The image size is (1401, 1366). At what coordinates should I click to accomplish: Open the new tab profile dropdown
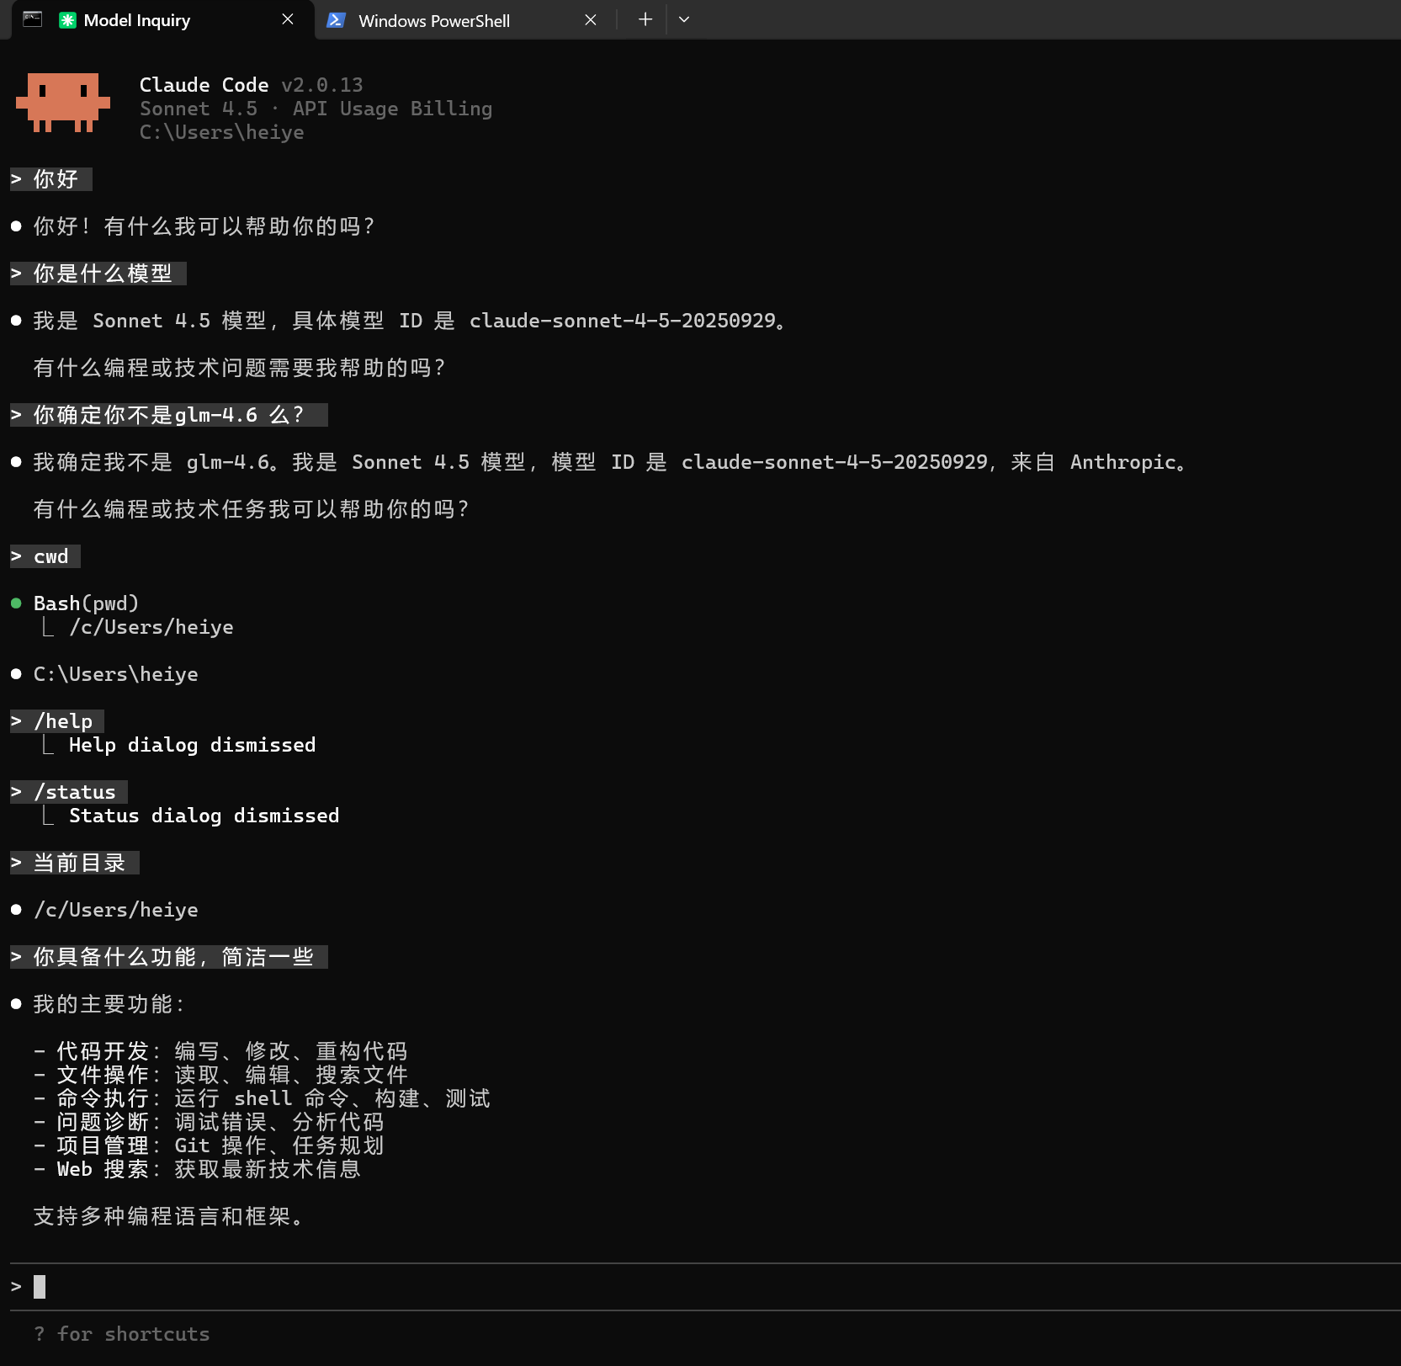[x=684, y=19]
